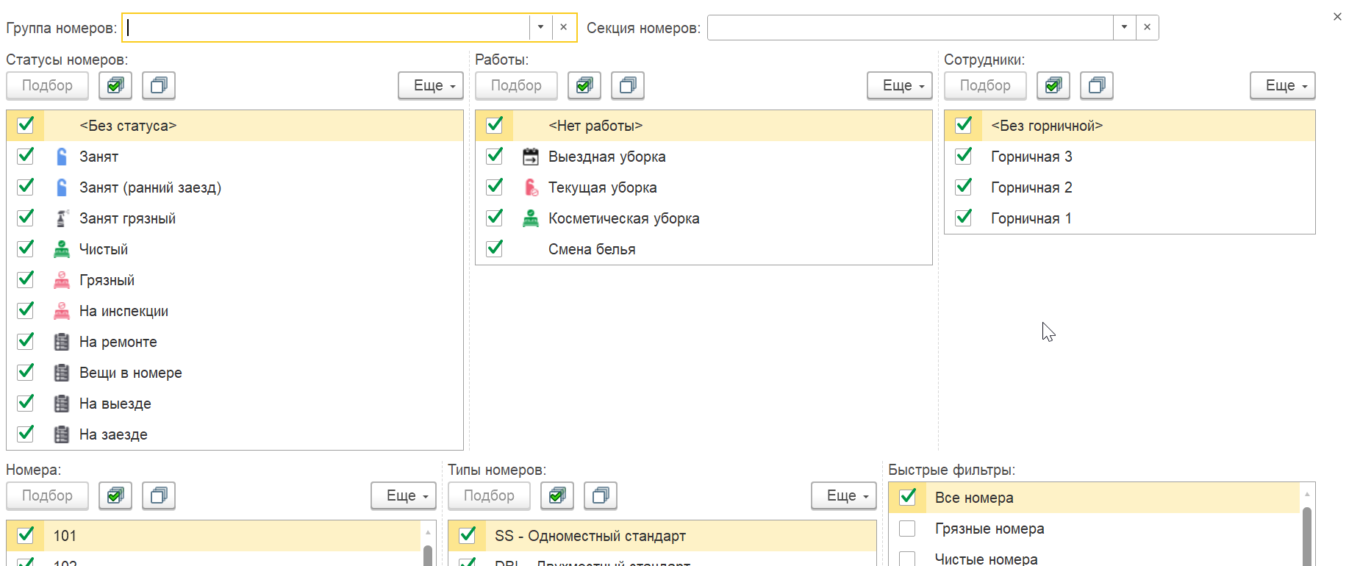The width and height of the screenshot is (1360, 566).
Task: Click the На заезде status icon
Action: click(x=62, y=434)
